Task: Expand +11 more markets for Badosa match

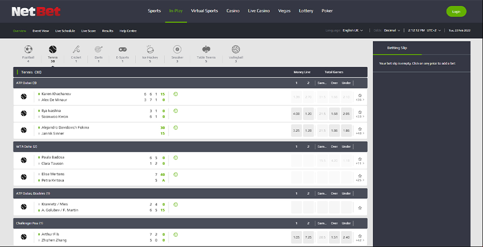Action: click(x=360, y=163)
